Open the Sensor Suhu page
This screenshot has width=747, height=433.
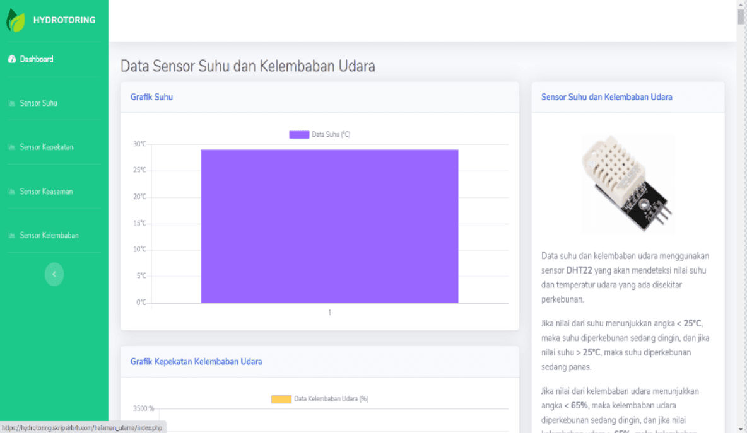[x=54, y=103]
